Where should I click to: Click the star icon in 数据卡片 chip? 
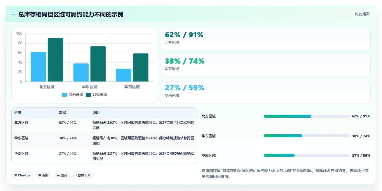pyautogui.click(x=76, y=175)
